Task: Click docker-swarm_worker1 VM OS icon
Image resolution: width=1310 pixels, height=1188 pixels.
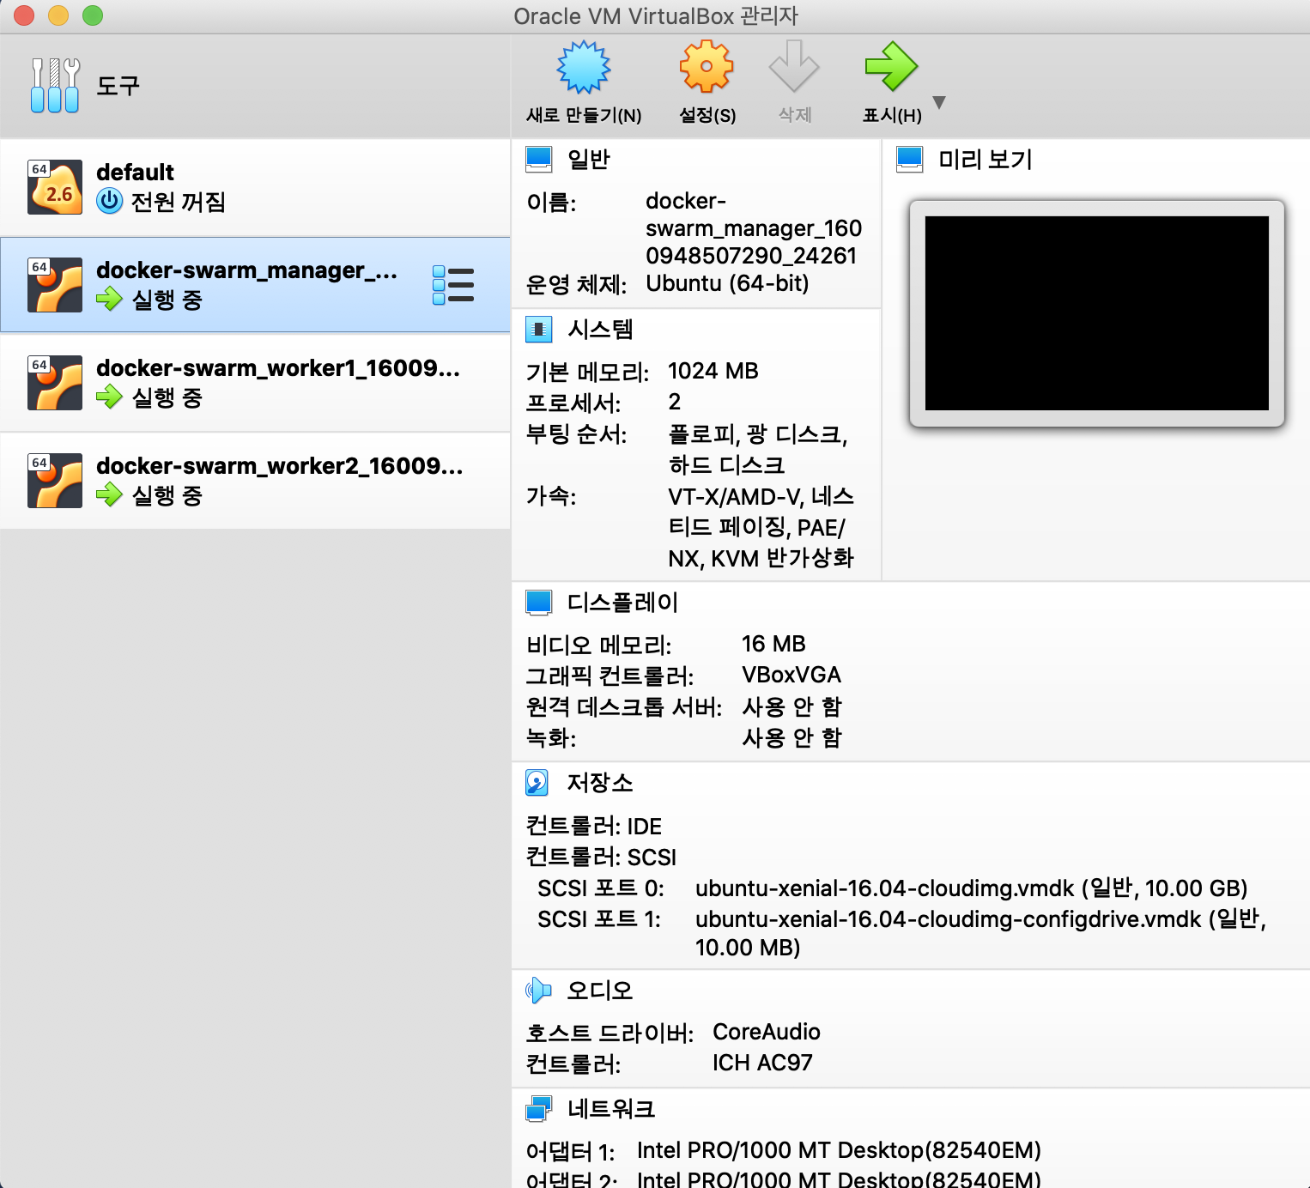Action: (55, 383)
